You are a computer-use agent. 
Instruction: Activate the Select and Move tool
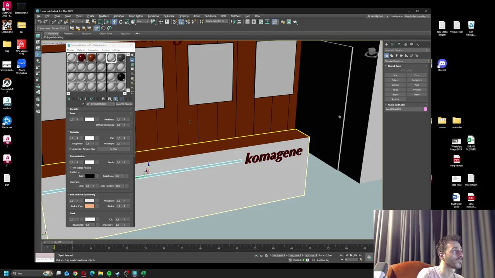[114, 22]
